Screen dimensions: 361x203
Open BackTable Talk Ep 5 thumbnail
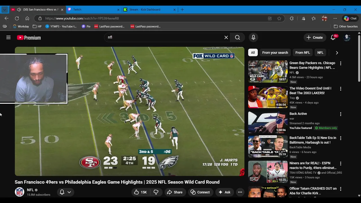point(268,147)
